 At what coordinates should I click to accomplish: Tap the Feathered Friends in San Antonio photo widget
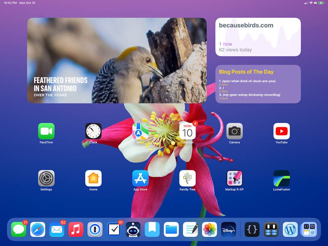point(117,61)
